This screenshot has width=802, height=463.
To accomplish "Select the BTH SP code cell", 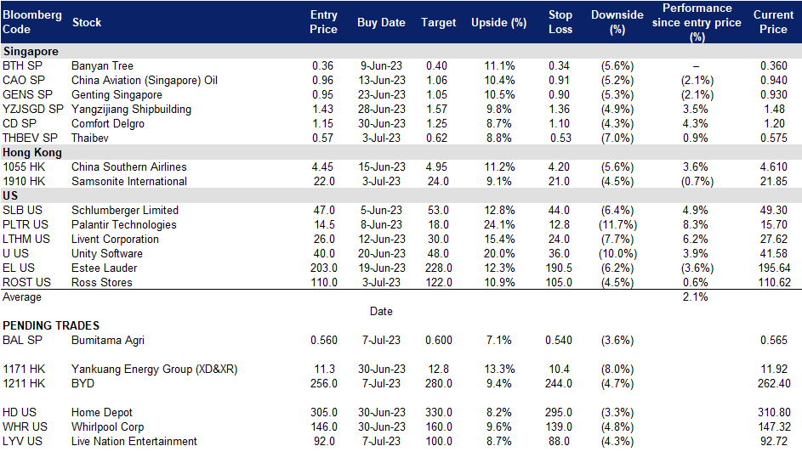I will (x=22, y=66).
